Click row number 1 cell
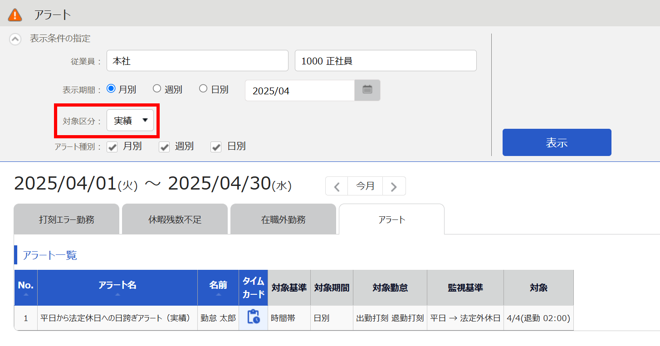 click(x=26, y=318)
